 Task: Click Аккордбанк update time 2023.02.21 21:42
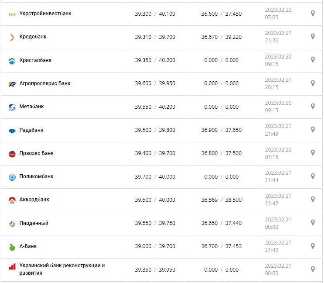click(278, 200)
